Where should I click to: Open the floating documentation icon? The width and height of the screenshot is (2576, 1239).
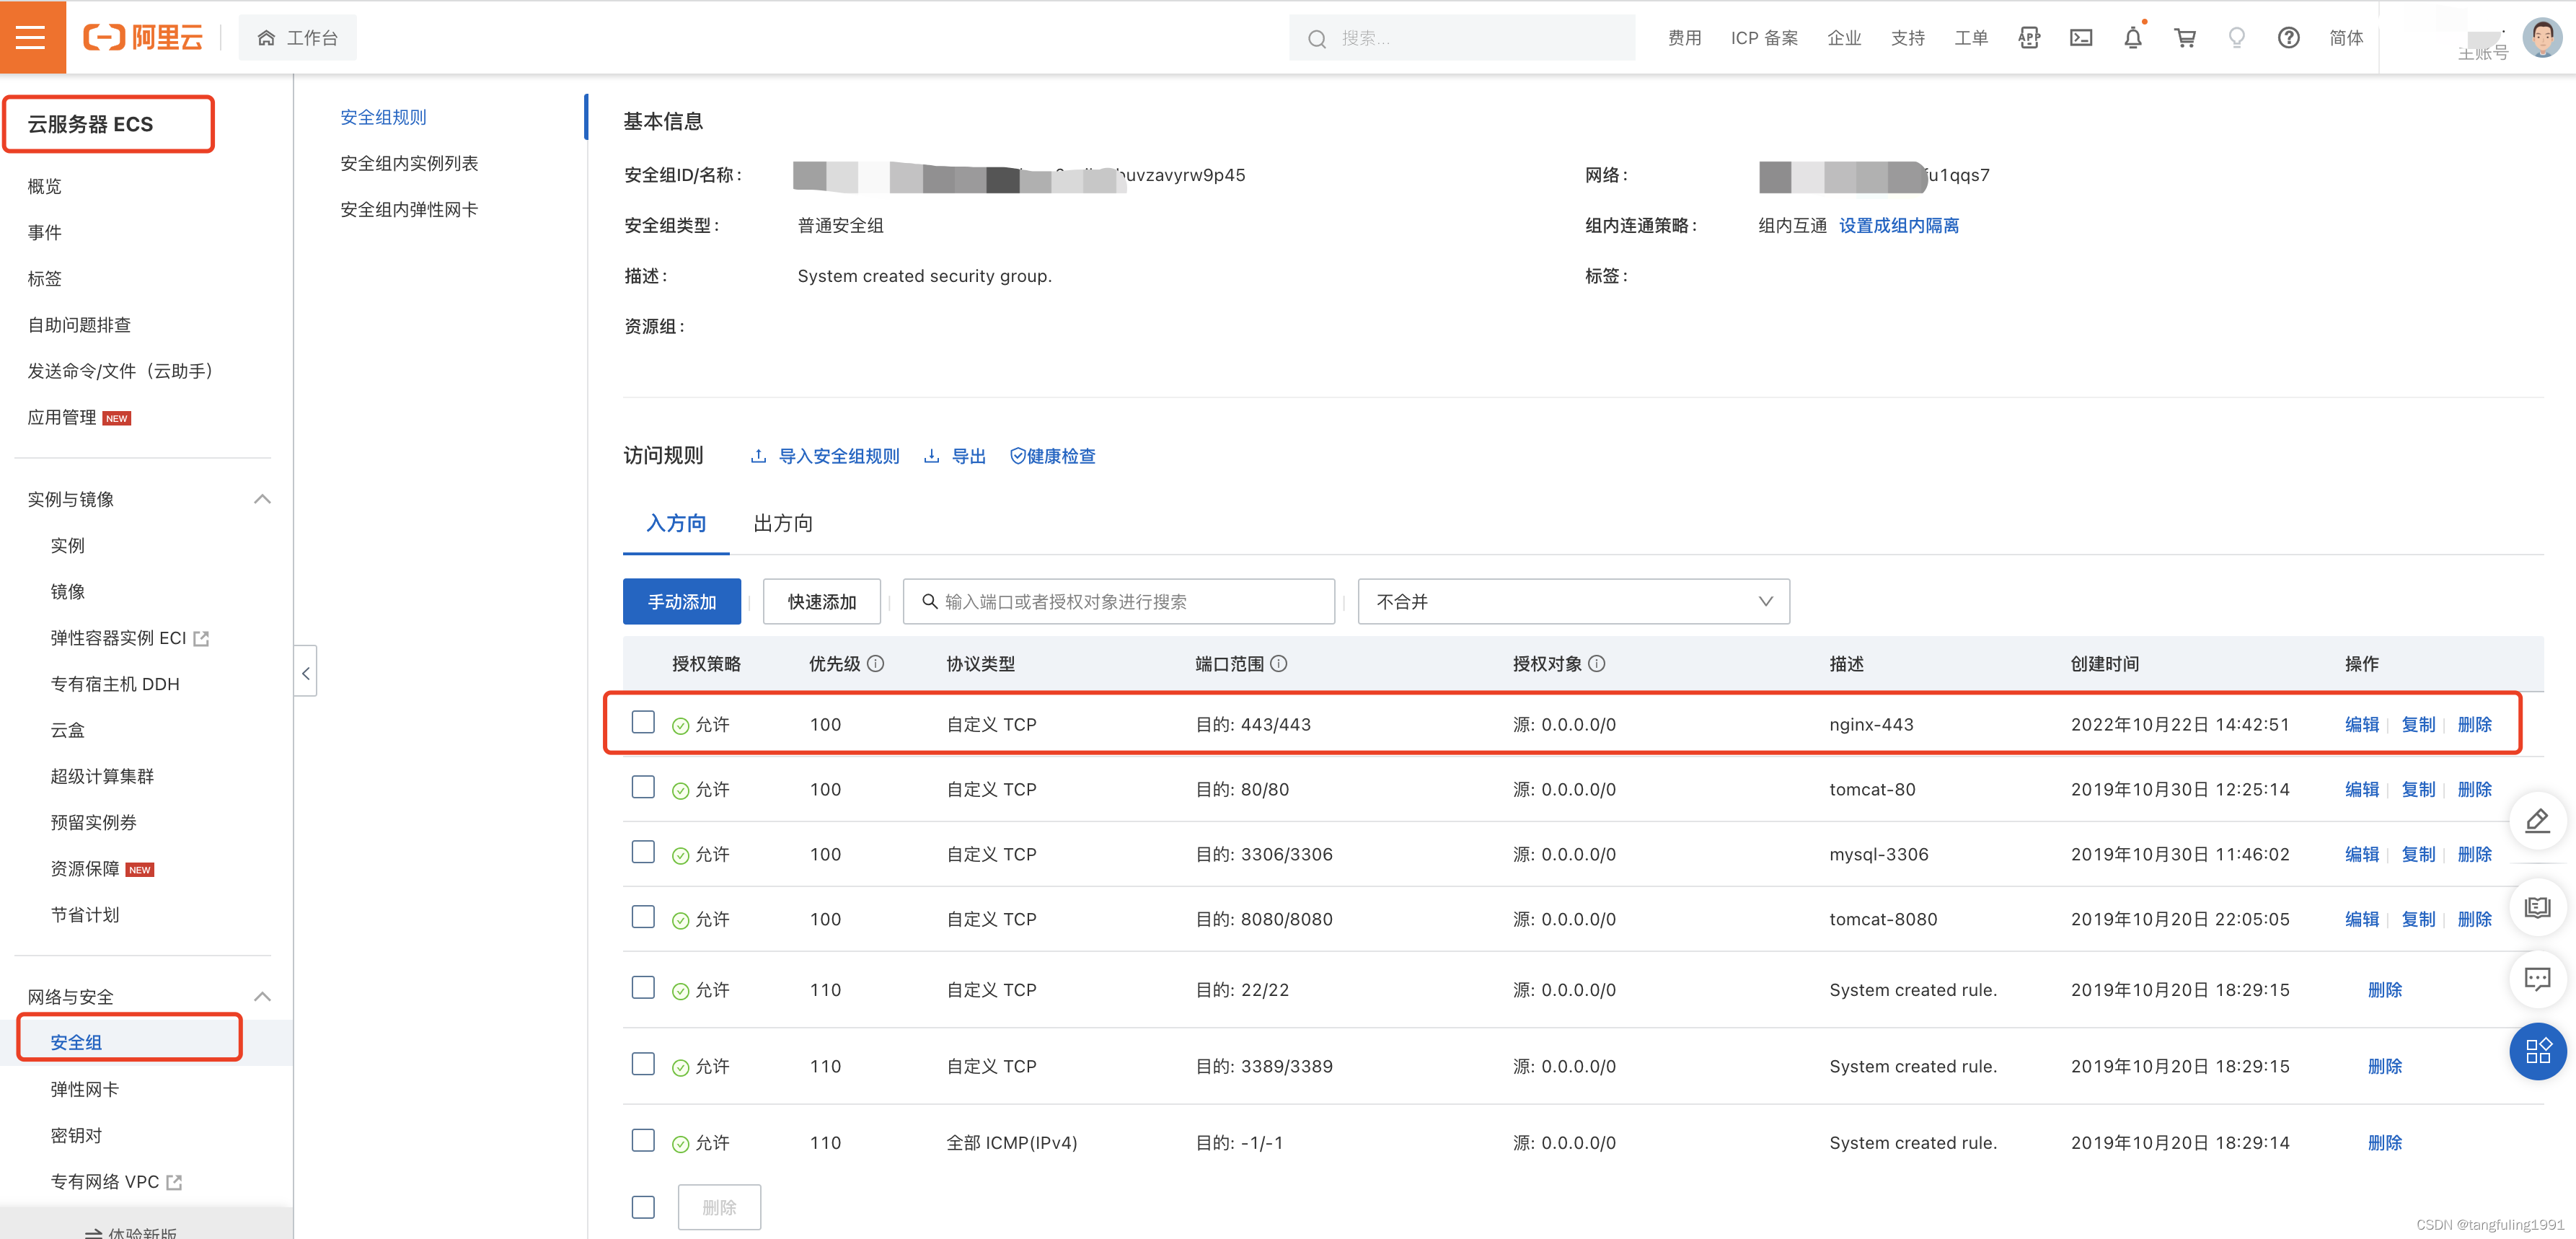pos(2538,907)
